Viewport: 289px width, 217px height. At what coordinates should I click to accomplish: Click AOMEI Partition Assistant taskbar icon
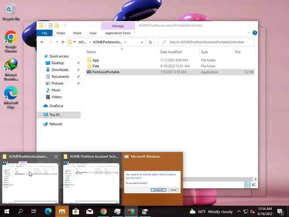point(131,211)
